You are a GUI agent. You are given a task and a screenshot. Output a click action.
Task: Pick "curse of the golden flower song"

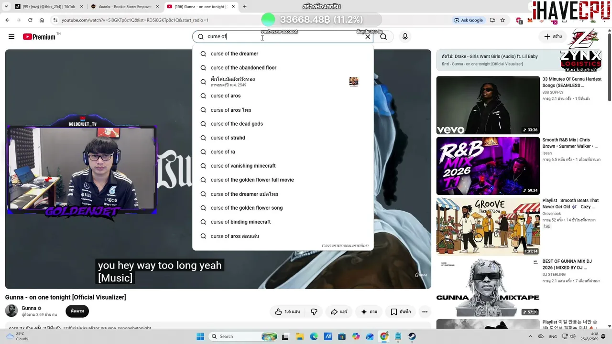[x=283, y=208]
